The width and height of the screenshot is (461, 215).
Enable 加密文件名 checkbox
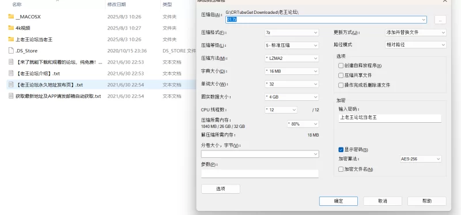(x=341, y=169)
